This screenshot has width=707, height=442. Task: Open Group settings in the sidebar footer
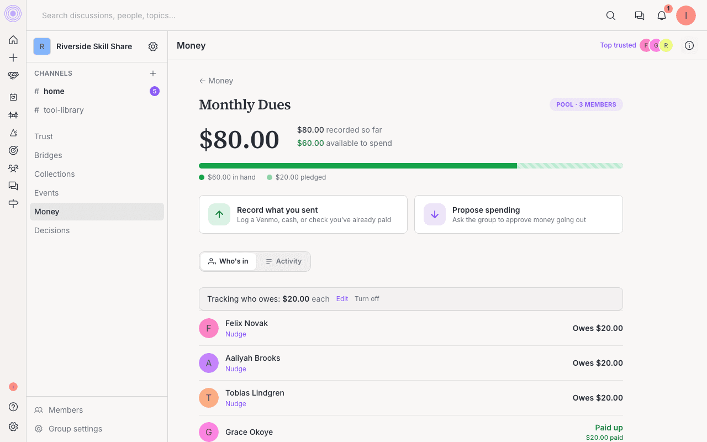tap(97, 429)
